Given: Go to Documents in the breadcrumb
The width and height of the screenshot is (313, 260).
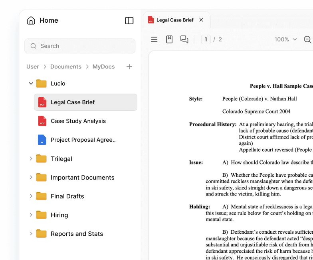Looking at the screenshot, I should pos(65,66).
